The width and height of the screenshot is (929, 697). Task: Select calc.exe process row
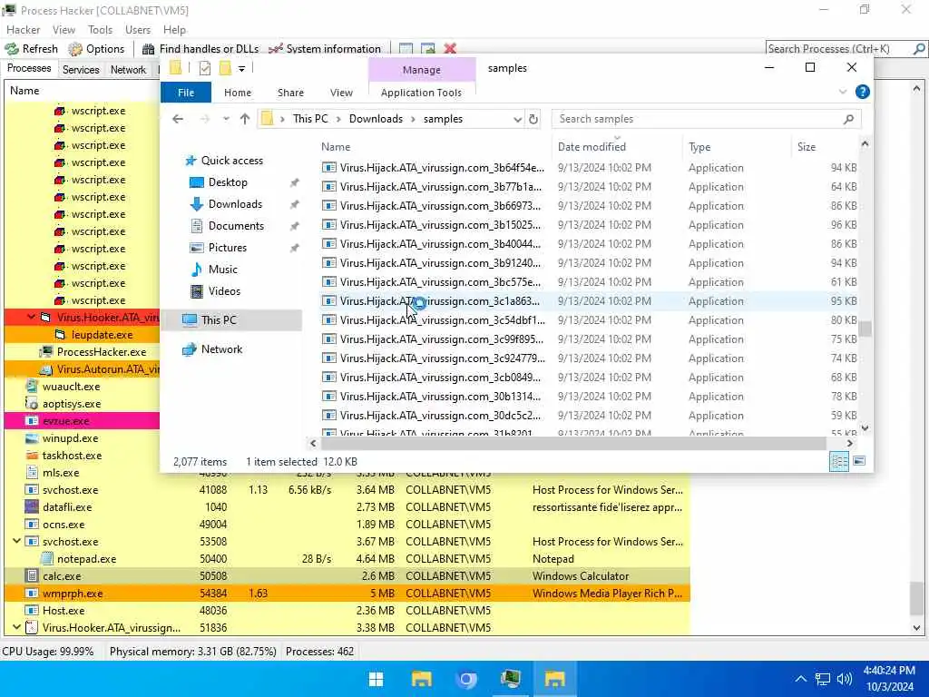click(x=347, y=576)
